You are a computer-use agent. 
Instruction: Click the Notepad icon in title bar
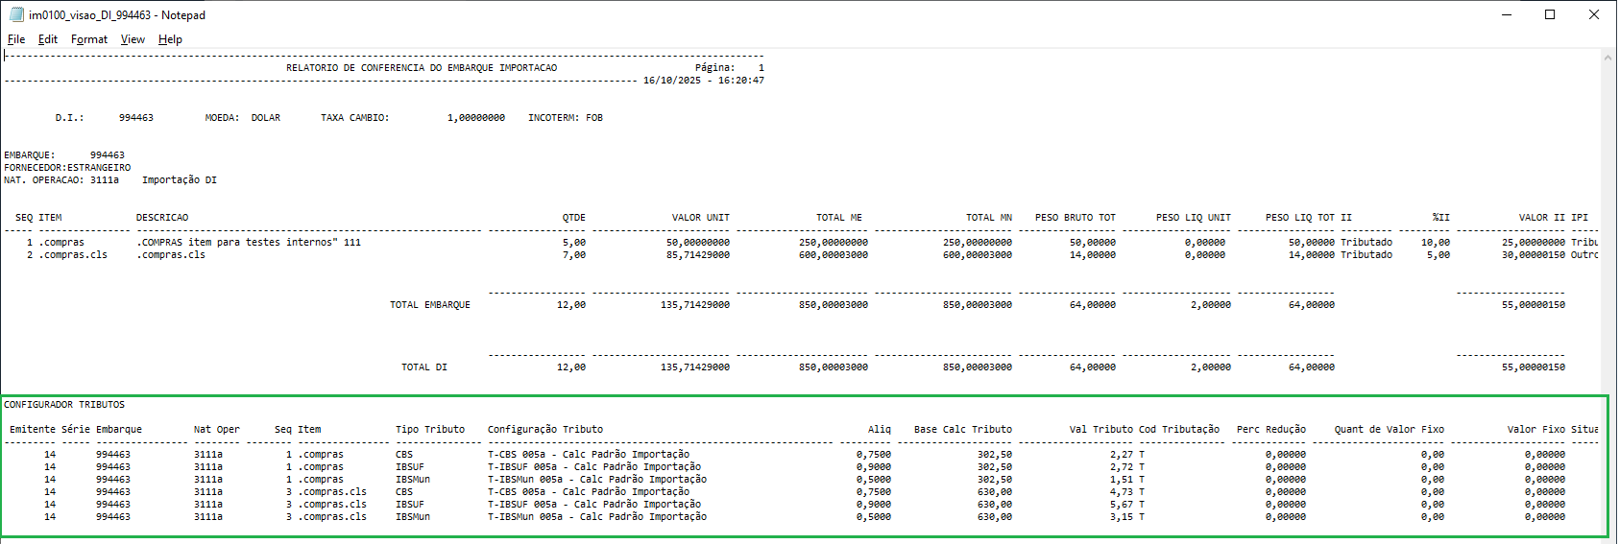pos(15,14)
